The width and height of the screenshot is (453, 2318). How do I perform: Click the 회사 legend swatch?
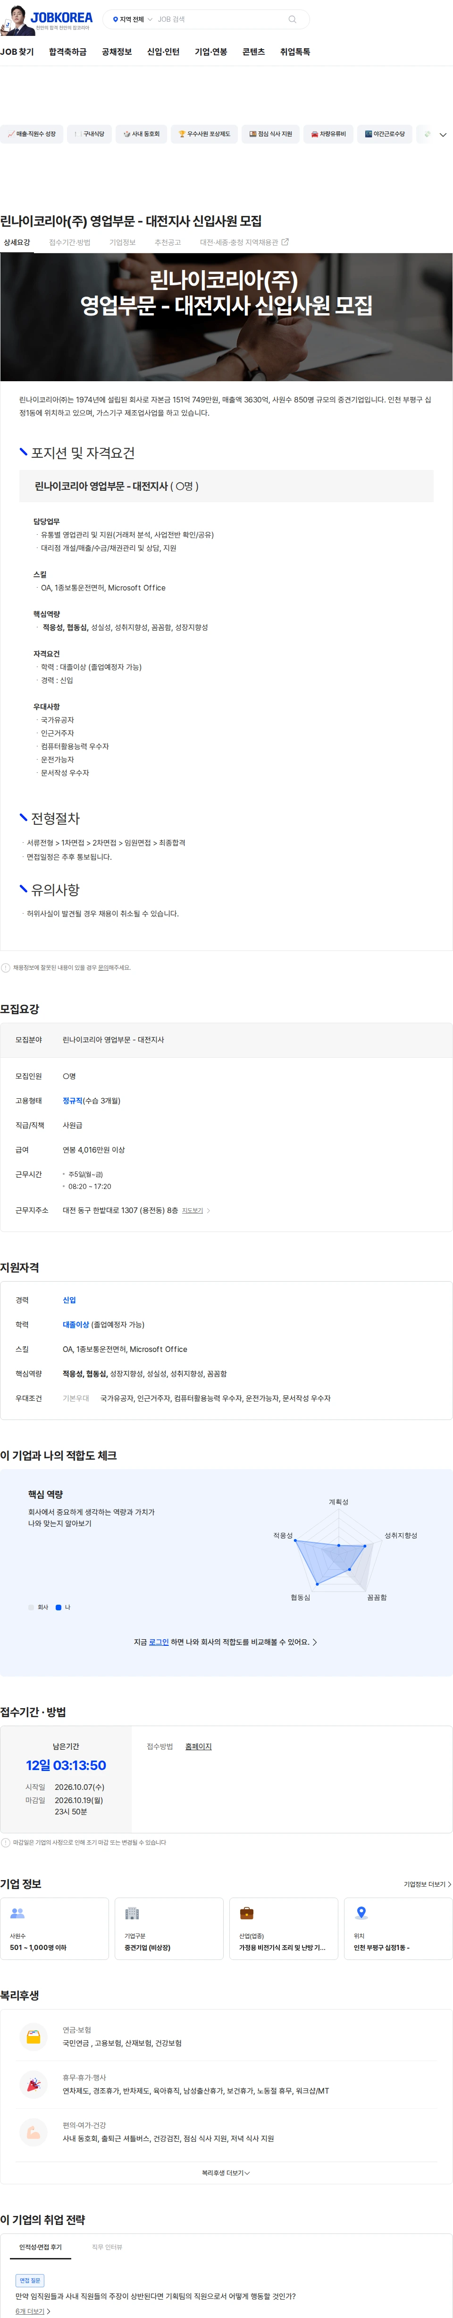32,1607
